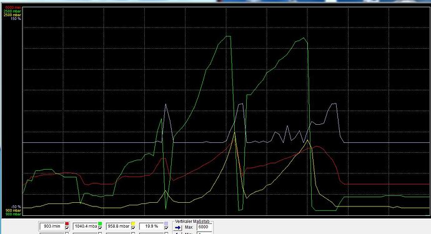This screenshot has width=431, height=234.
Task: Click the yellow channel color swatch
Action: (133, 223)
